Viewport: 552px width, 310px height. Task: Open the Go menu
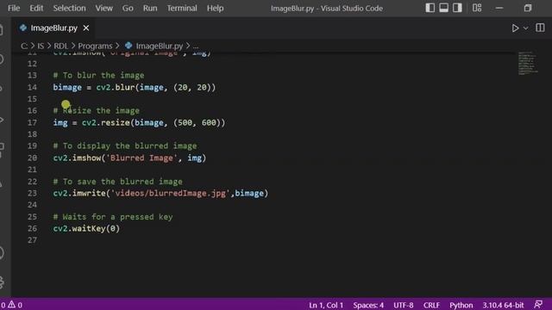pyautogui.click(x=128, y=8)
